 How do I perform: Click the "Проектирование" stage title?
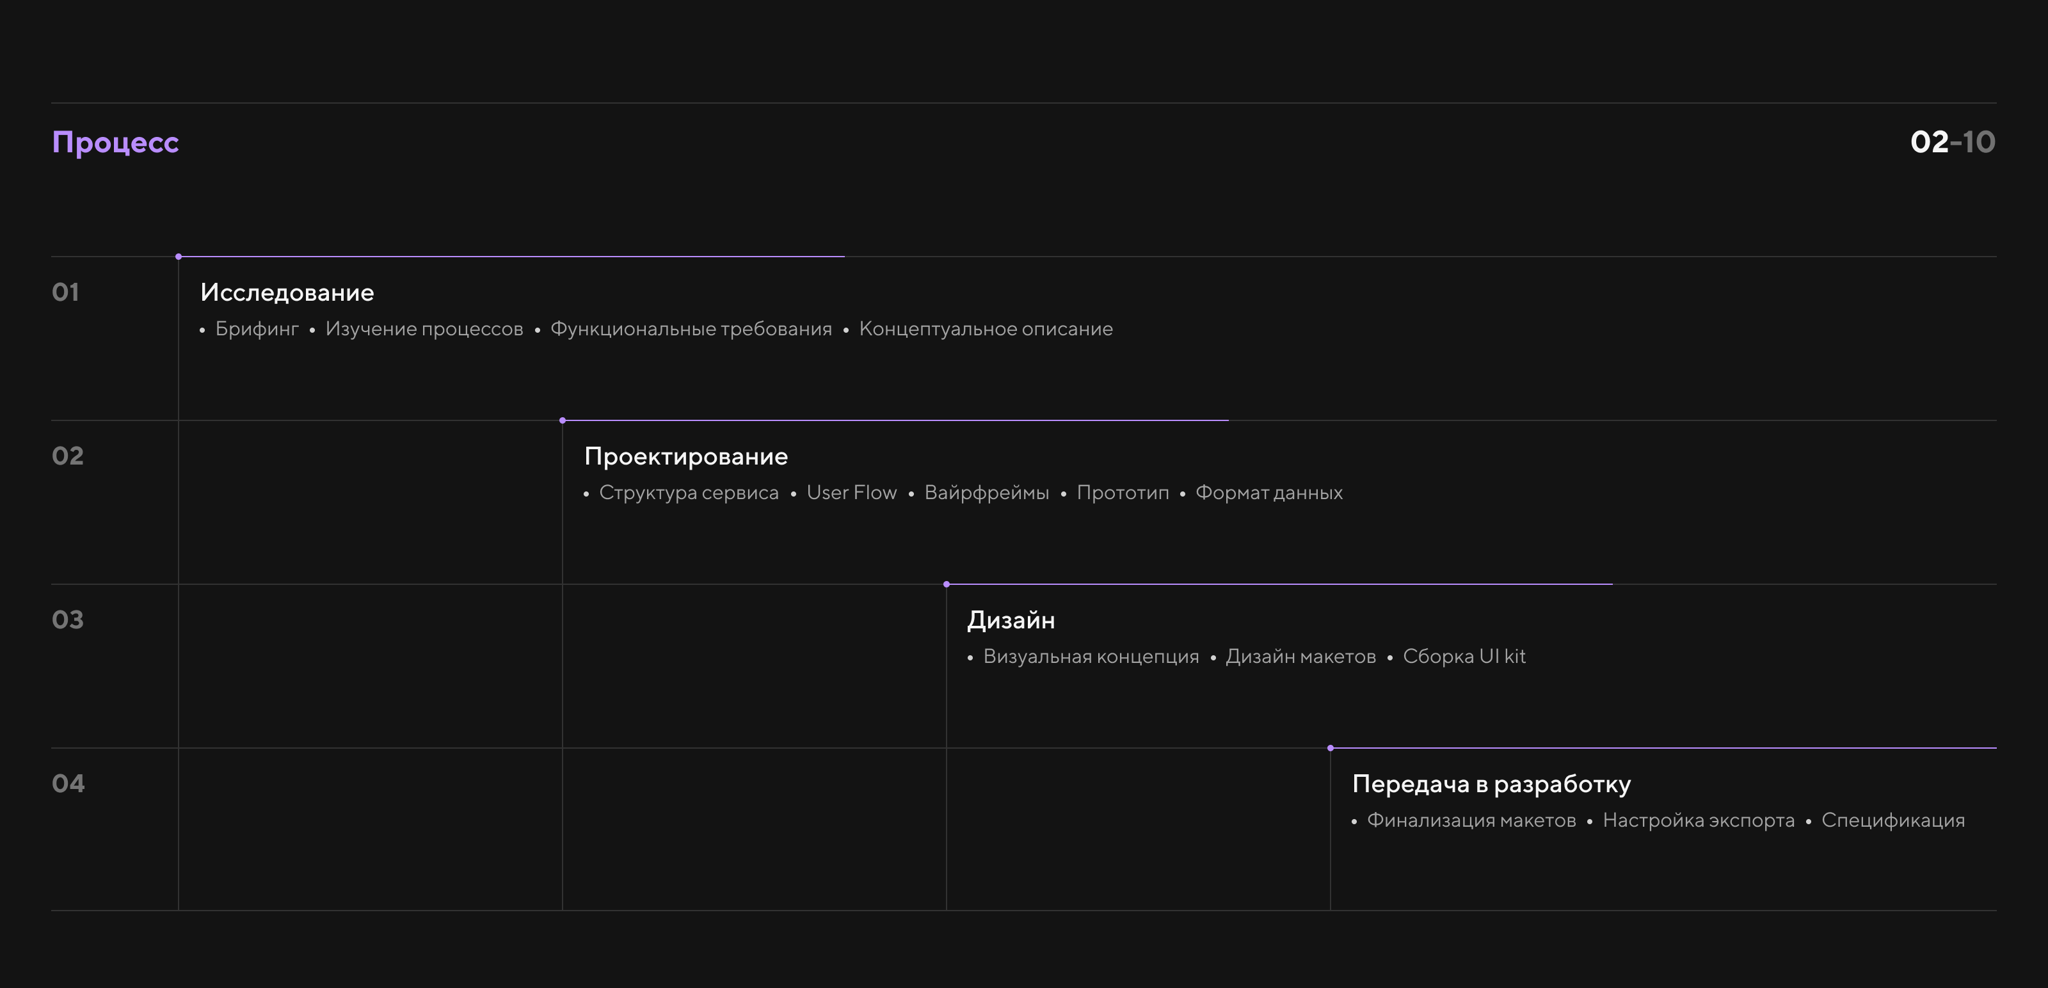(x=685, y=456)
